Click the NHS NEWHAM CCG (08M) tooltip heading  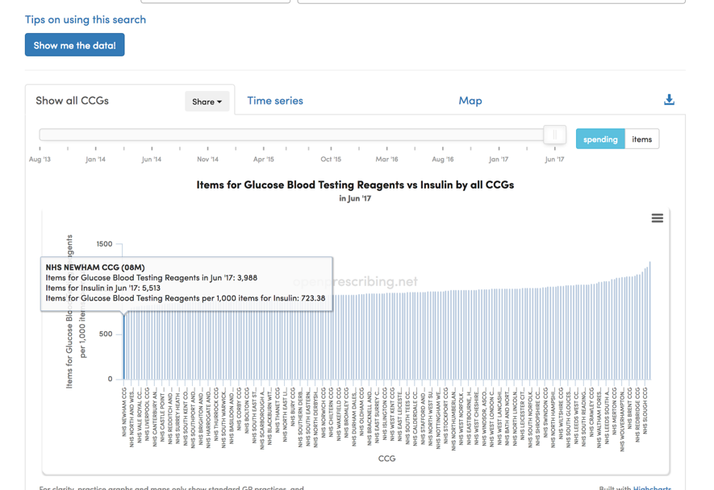pos(95,268)
